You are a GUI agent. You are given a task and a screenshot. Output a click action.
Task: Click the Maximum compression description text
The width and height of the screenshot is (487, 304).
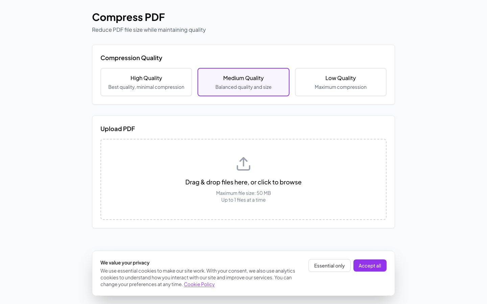(x=341, y=87)
